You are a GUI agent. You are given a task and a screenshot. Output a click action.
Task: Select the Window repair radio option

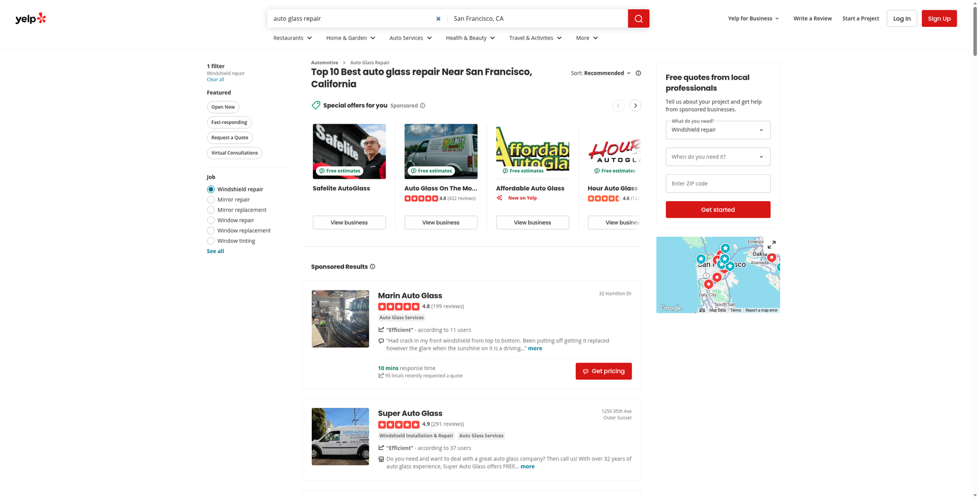point(211,221)
